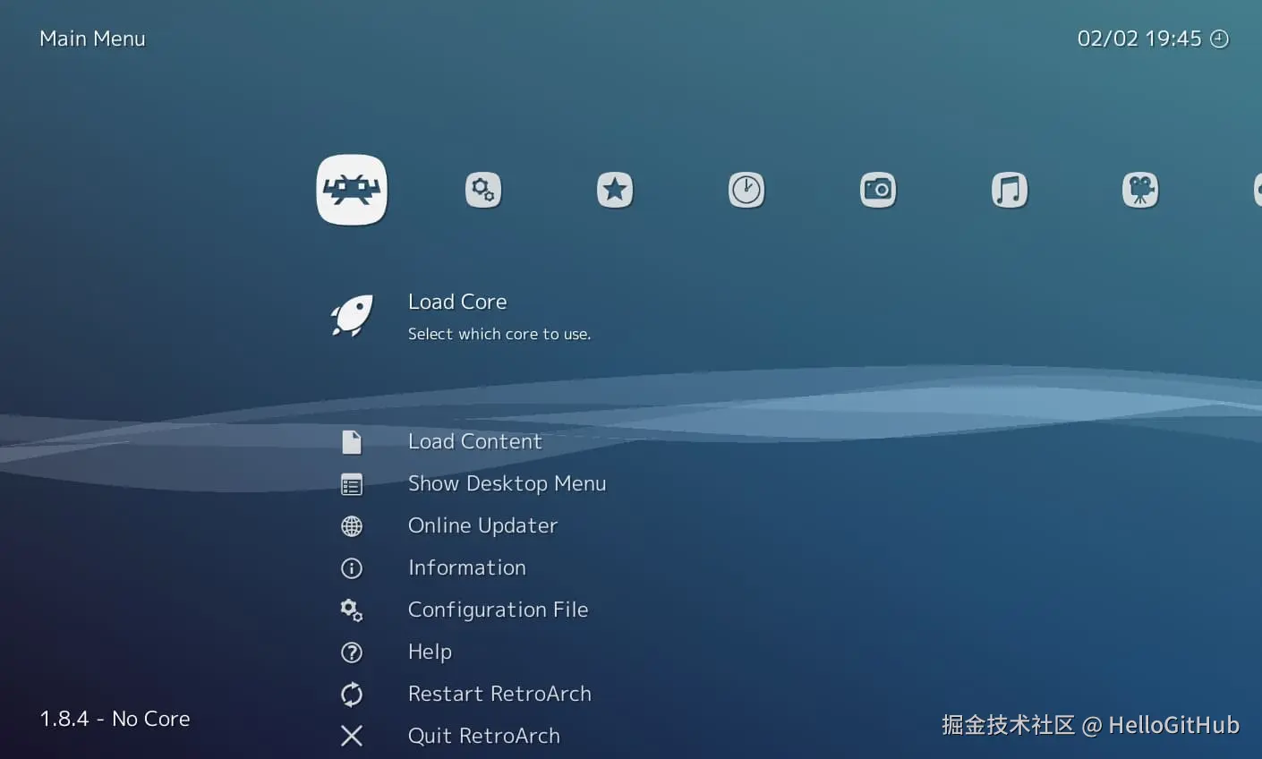
Task: Click the gears icon beside Configuration File
Action: click(352, 610)
